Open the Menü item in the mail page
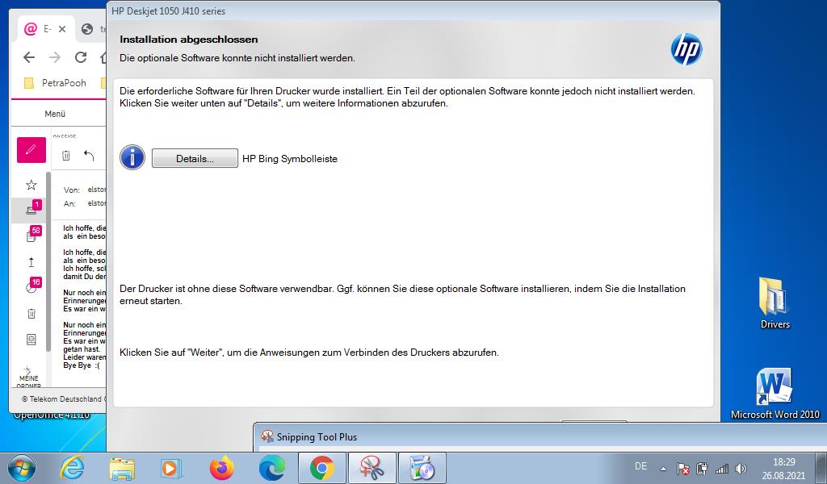827x484 pixels. click(x=55, y=114)
